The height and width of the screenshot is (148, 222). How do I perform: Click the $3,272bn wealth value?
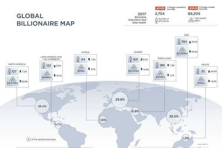tap(13, 83)
